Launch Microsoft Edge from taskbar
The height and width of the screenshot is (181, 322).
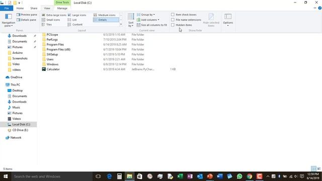point(109,176)
